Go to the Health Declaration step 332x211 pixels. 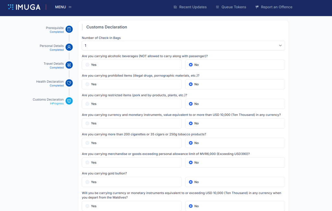pos(50,81)
